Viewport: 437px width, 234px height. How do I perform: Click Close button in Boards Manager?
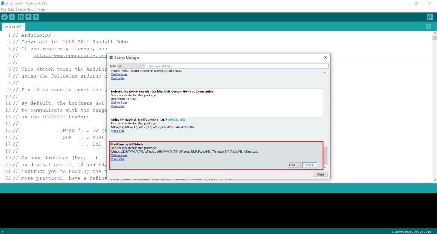tap(320, 174)
